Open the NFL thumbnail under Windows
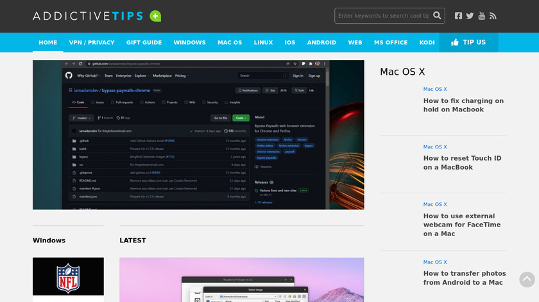Screen dimensions: 539x302 68,276
